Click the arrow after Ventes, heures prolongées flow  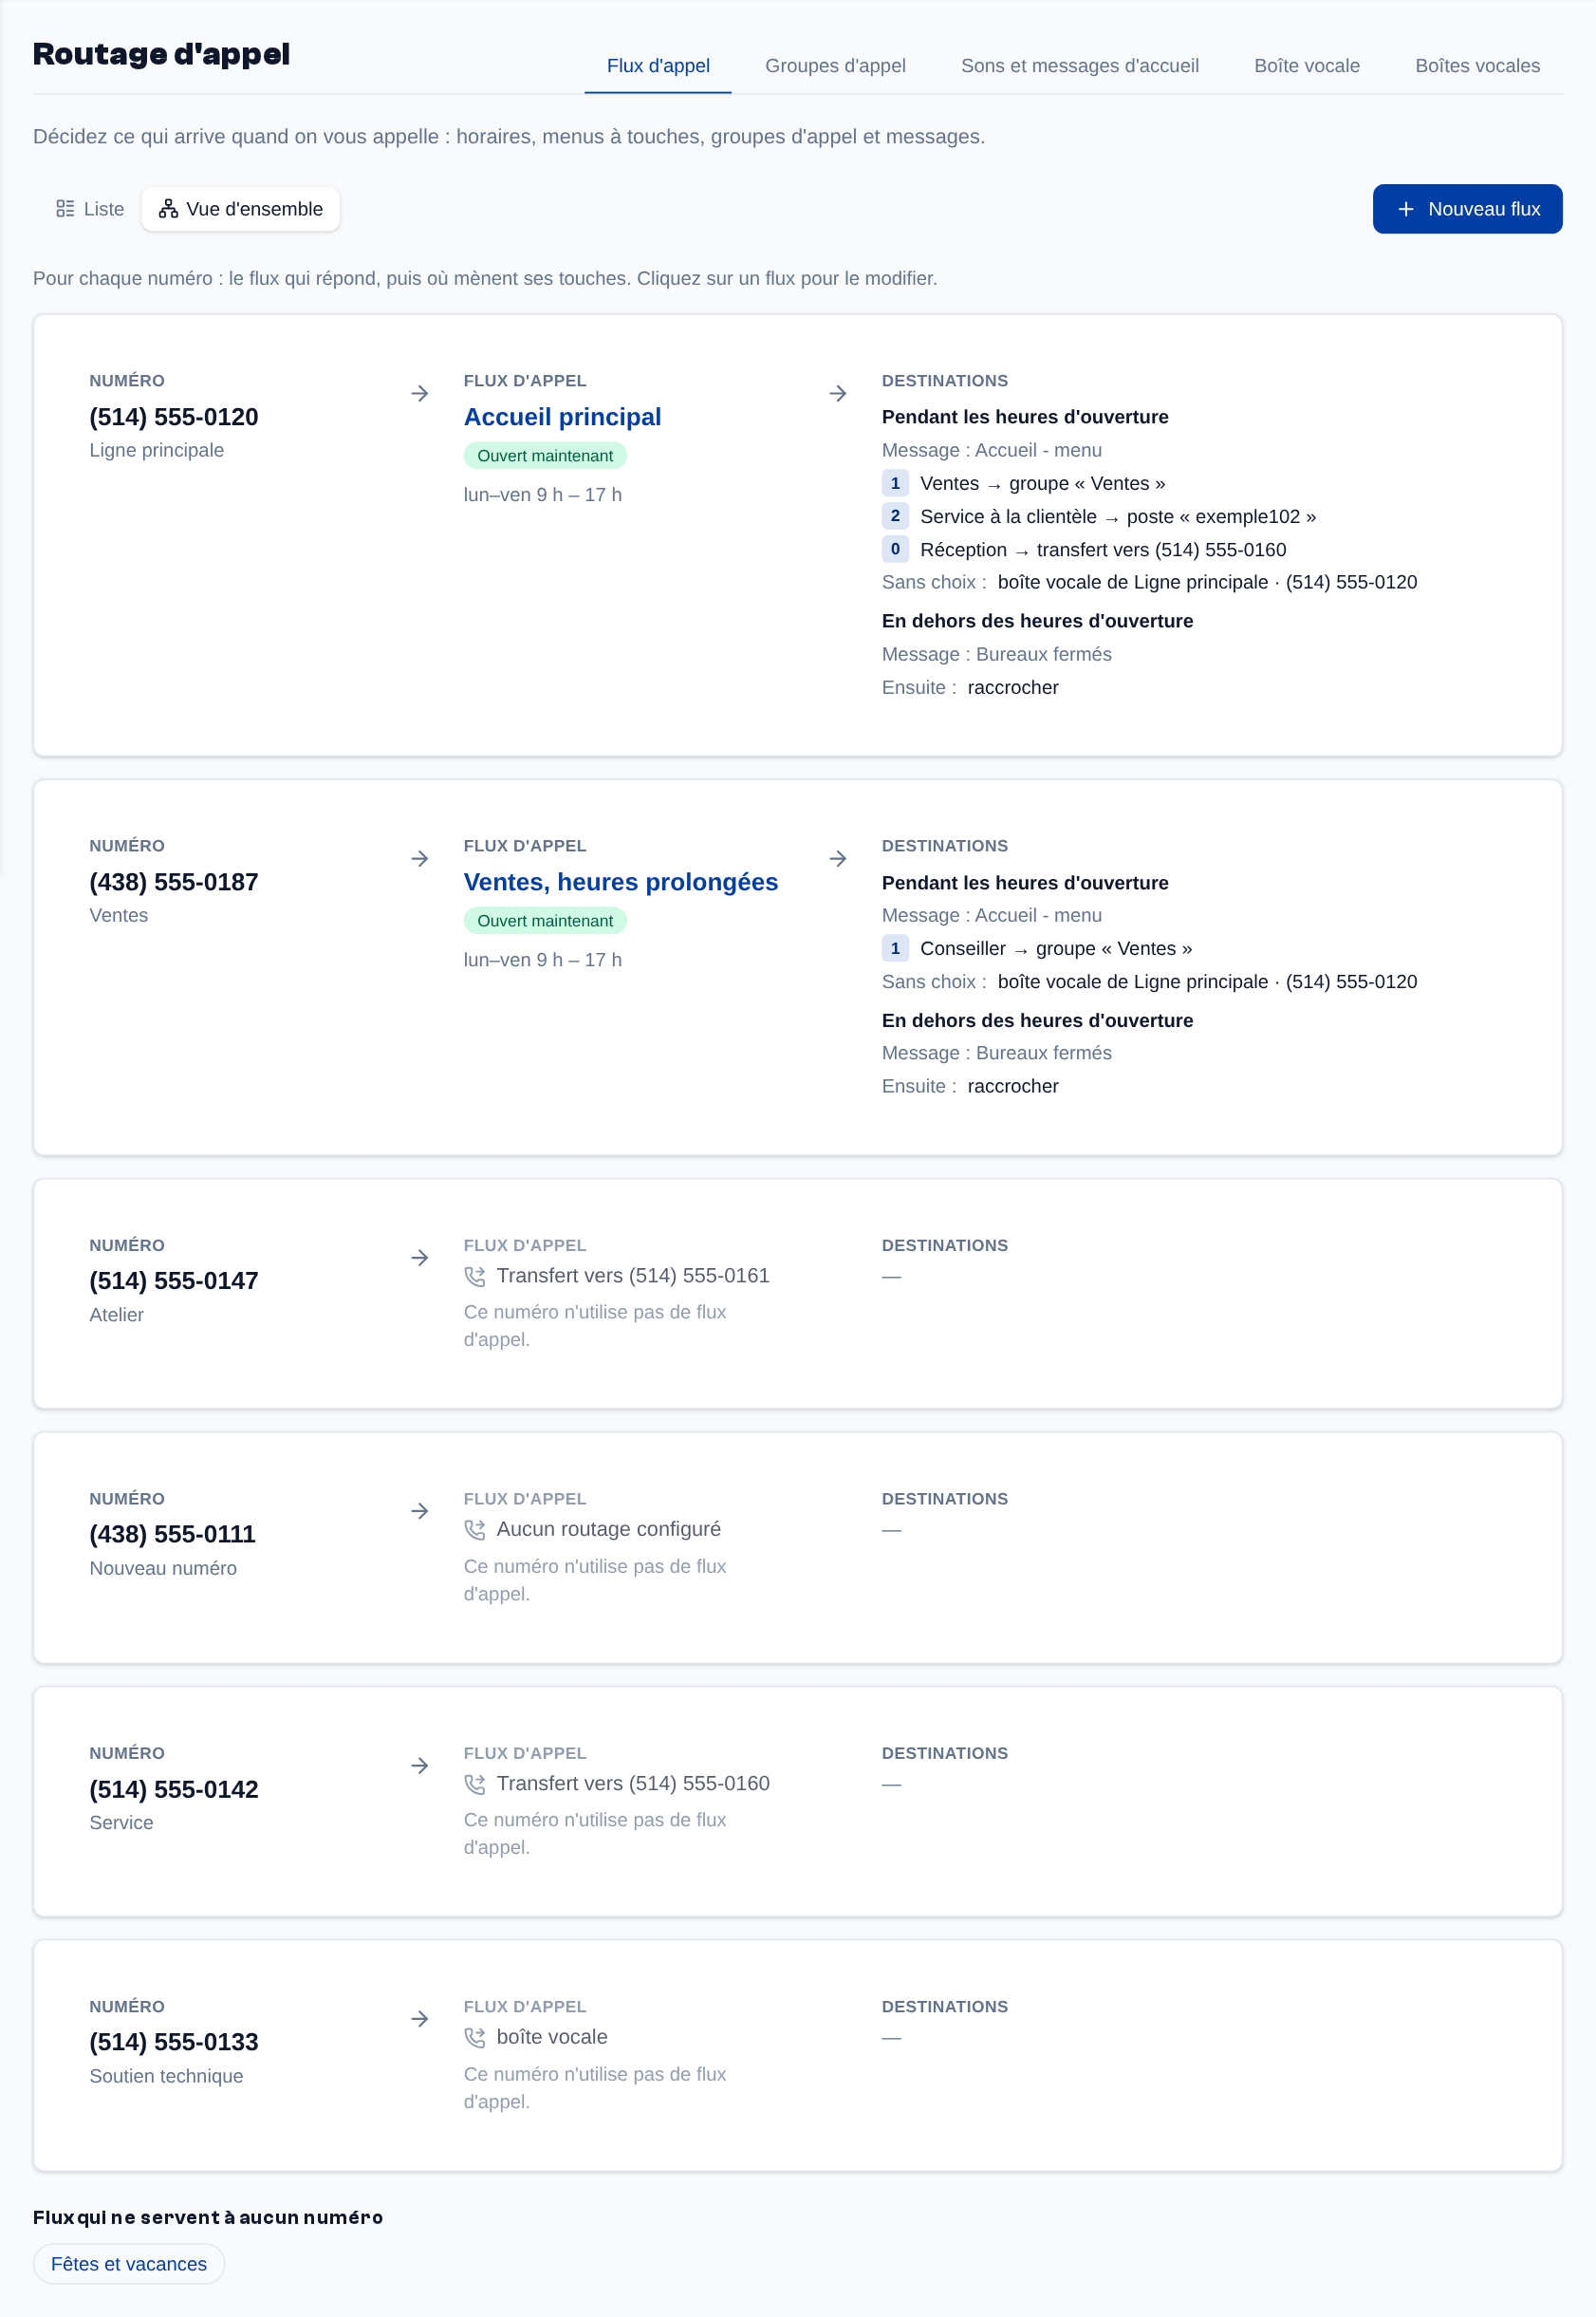838,859
